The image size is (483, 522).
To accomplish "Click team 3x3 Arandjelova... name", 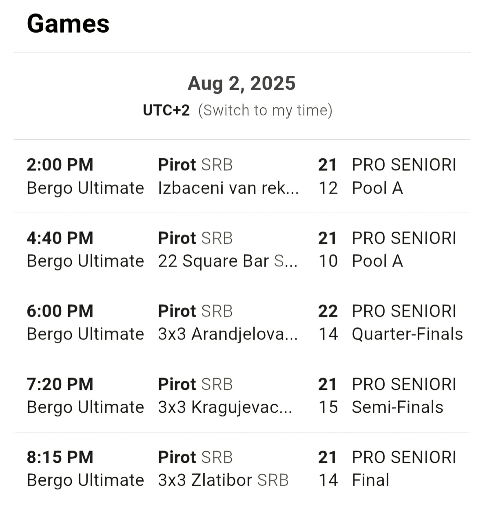I will 228,334.
